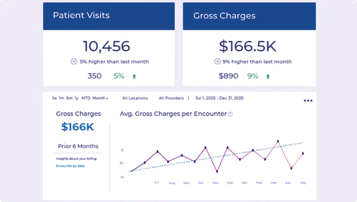Select the 1w time range
This screenshot has height=202, width=357.
click(x=54, y=98)
